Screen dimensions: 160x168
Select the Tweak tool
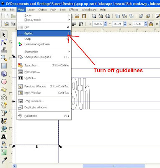tap(4, 50)
